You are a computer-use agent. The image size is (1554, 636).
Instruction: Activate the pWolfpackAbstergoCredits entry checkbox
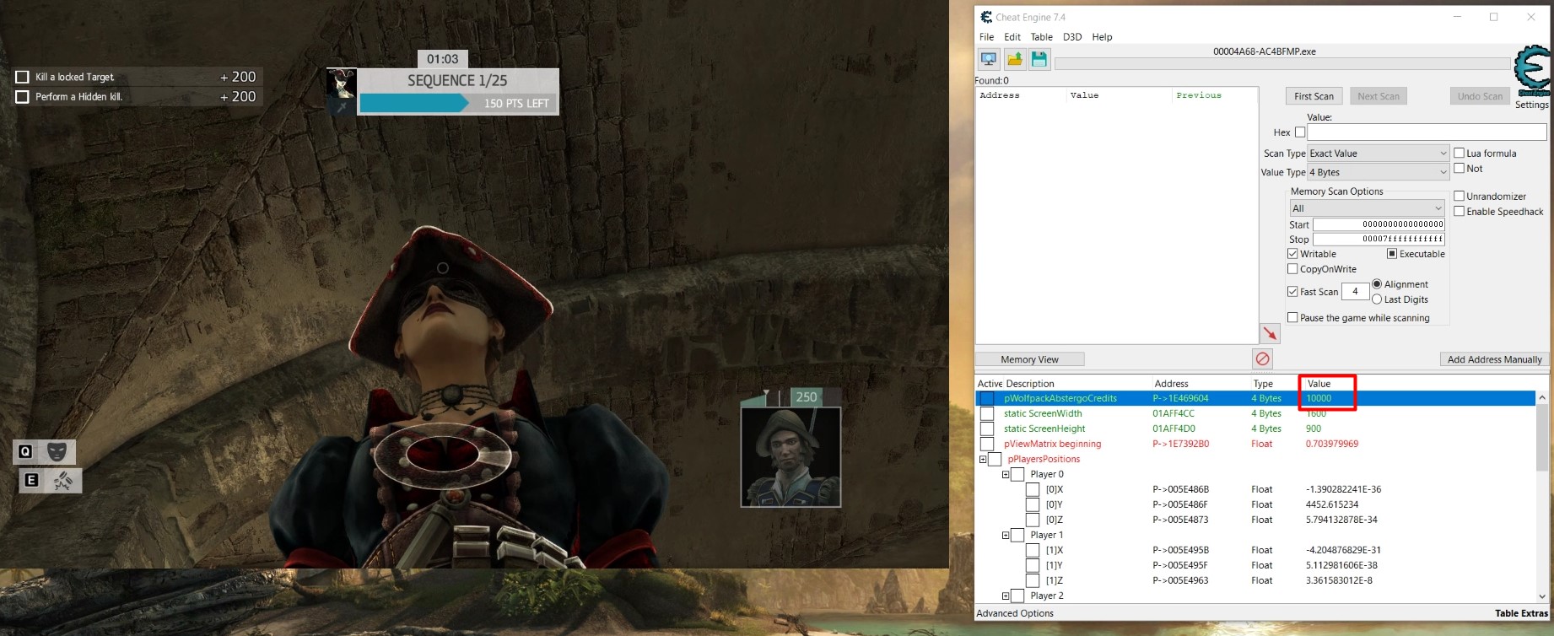coord(987,398)
